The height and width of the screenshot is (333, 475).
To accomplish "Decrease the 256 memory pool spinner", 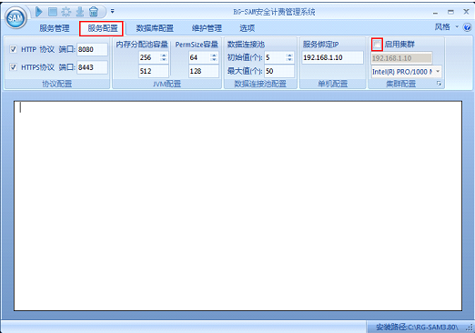I will pyautogui.click(x=164, y=60).
